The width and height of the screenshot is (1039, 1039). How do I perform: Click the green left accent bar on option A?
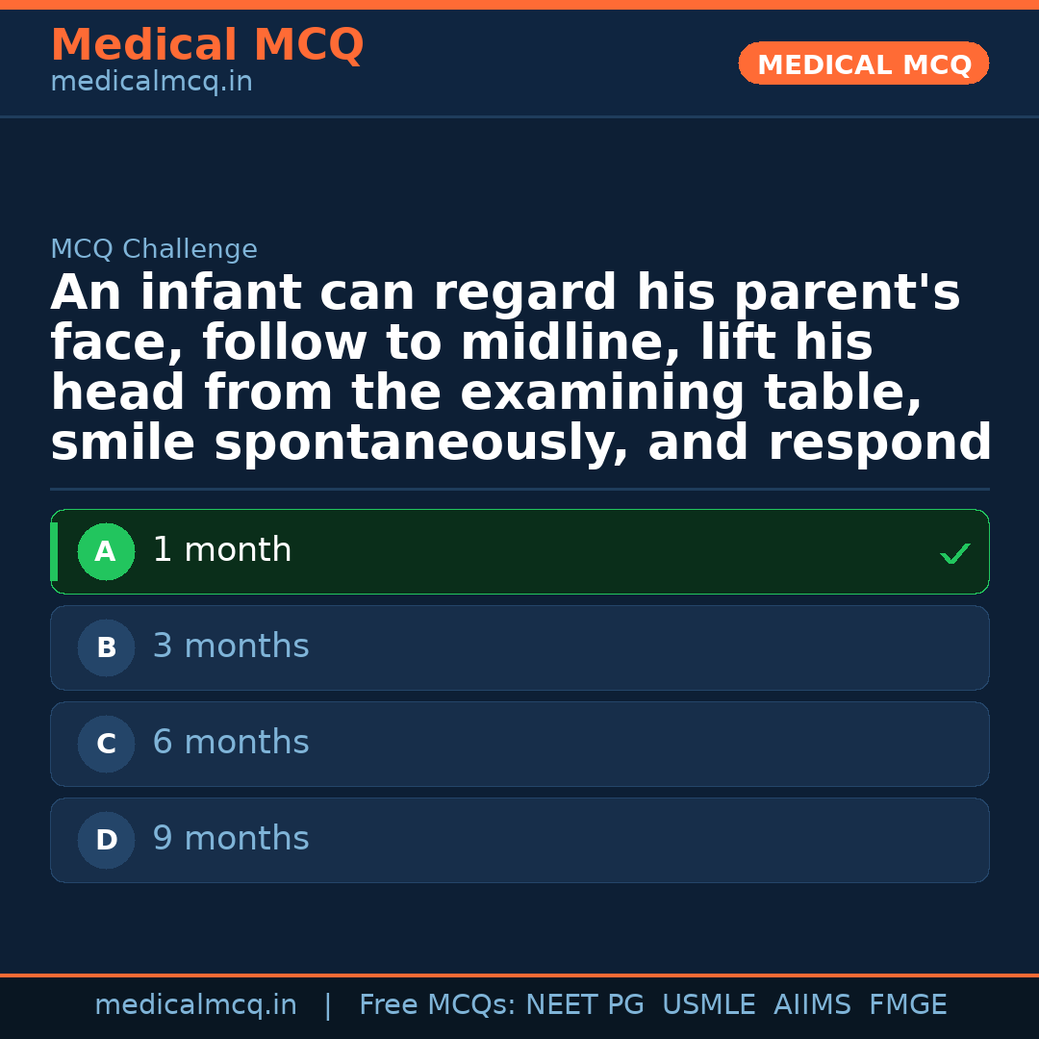[x=55, y=551]
